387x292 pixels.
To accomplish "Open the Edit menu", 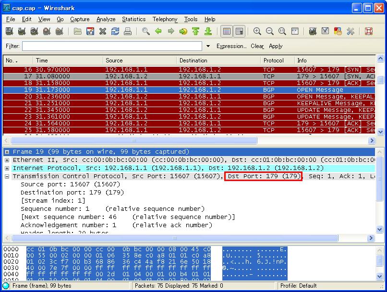I will (x=27, y=19).
